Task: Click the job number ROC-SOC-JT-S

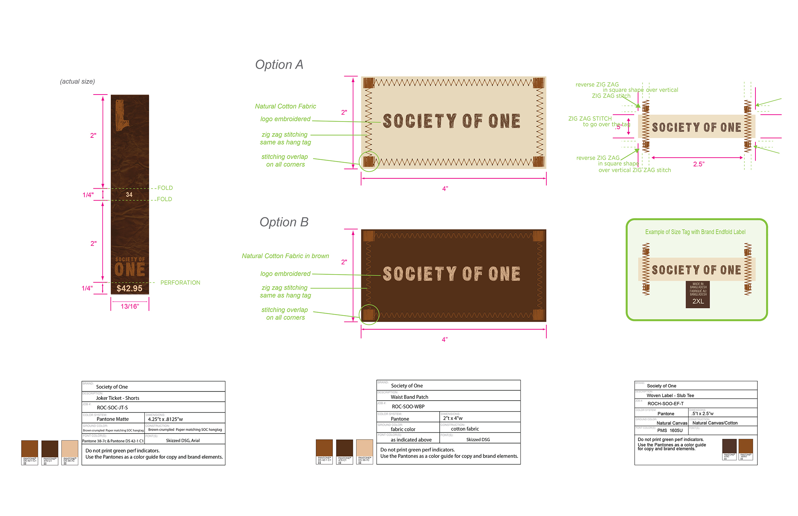Action: 112,407
